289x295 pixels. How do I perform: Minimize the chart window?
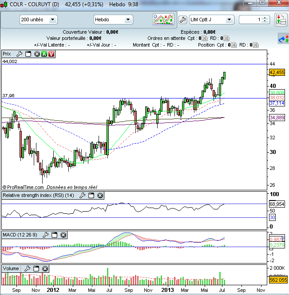pyautogui.click(x=250, y=3)
